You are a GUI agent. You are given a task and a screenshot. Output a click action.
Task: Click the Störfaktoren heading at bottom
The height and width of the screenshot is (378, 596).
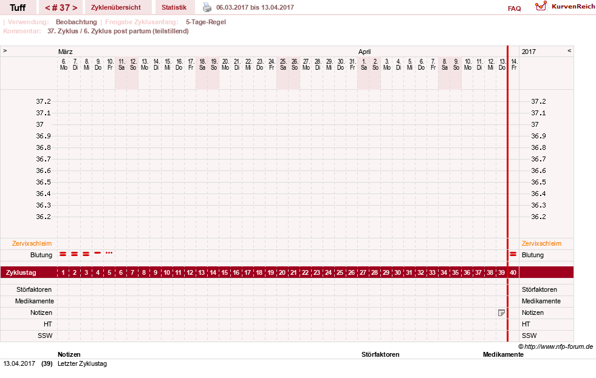pyautogui.click(x=380, y=354)
